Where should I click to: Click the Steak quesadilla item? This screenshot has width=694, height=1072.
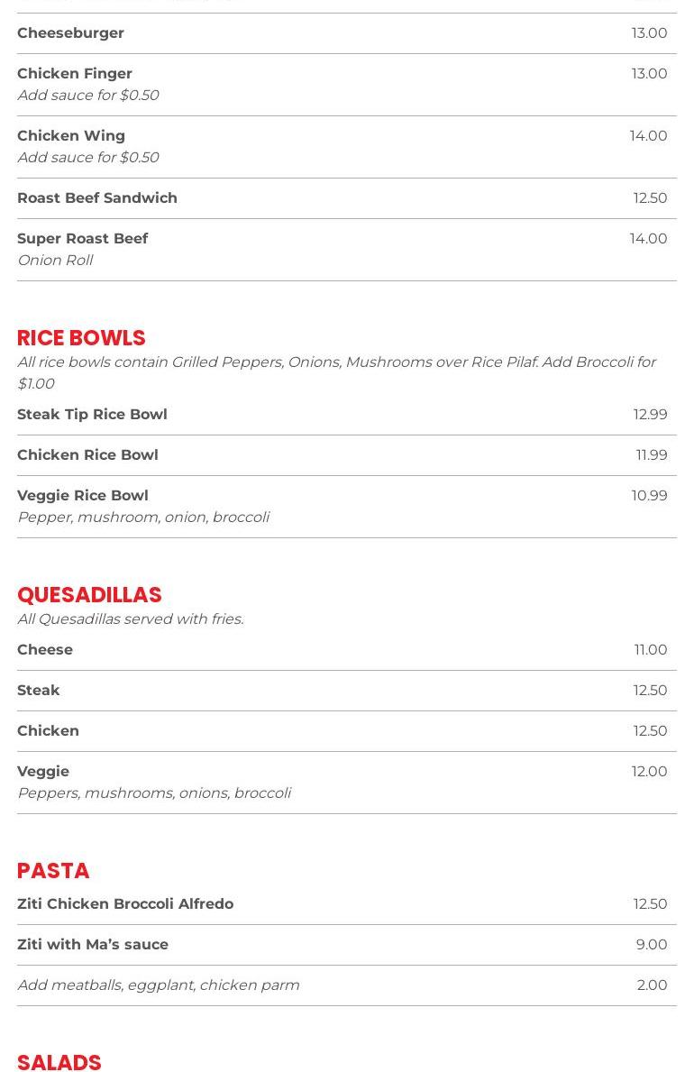39,691
